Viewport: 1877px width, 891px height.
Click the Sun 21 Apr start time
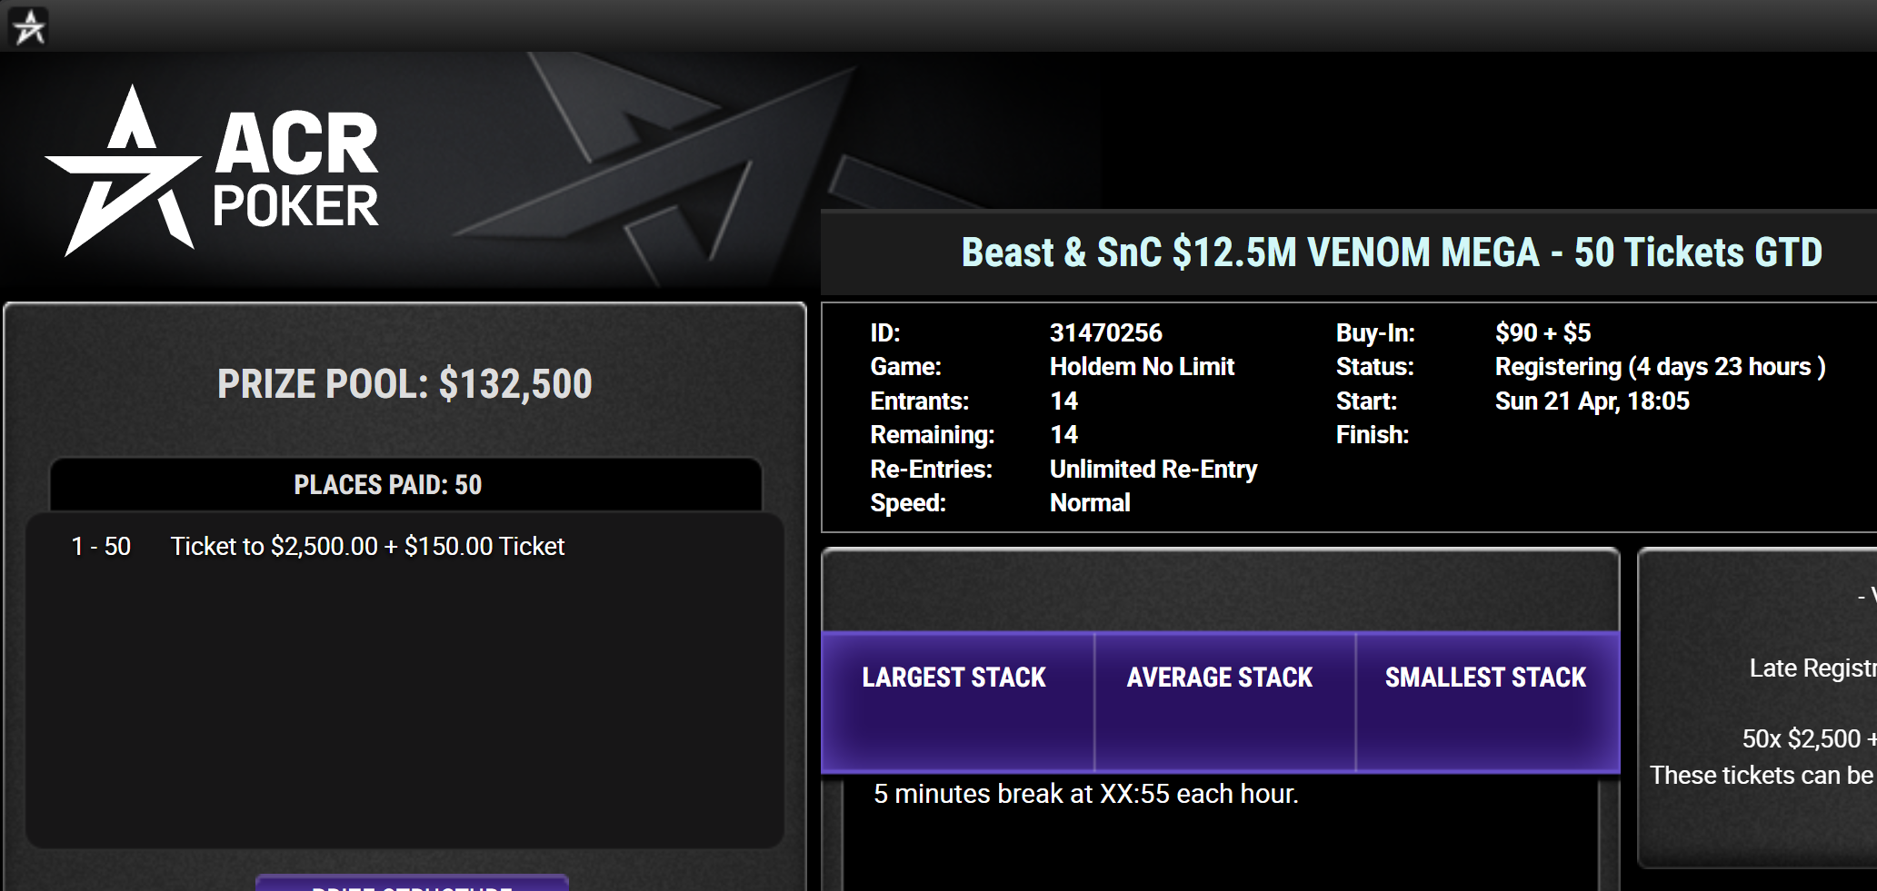click(x=1592, y=401)
